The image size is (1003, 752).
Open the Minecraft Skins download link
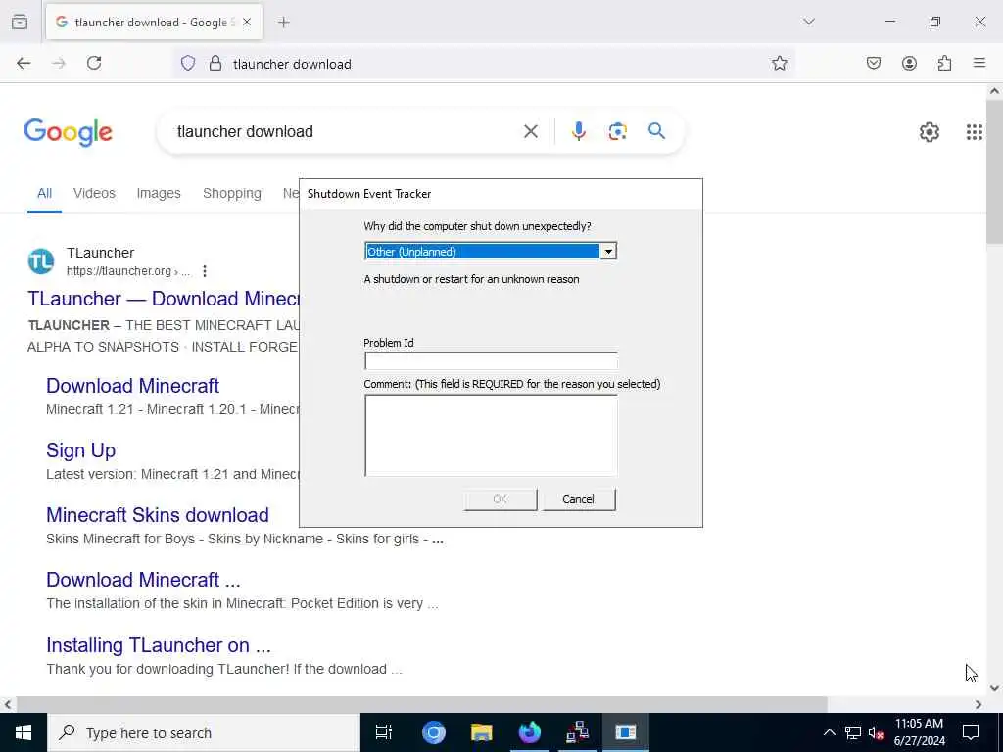[x=158, y=515]
